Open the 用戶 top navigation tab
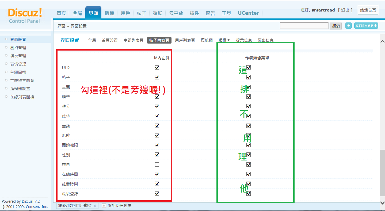Screen dimensions: 385x211 pos(125,13)
